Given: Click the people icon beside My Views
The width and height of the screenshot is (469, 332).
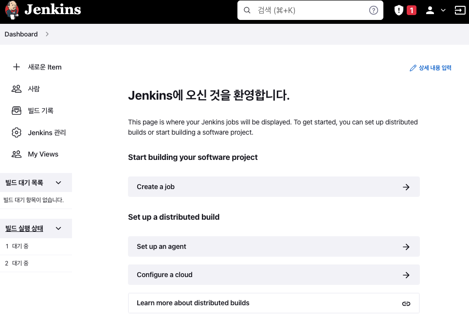Looking at the screenshot, I should [x=17, y=154].
